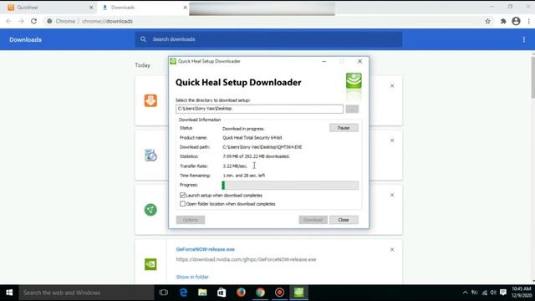Remove the second download entry from list
The image size is (535, 301).
pos(392,140)
